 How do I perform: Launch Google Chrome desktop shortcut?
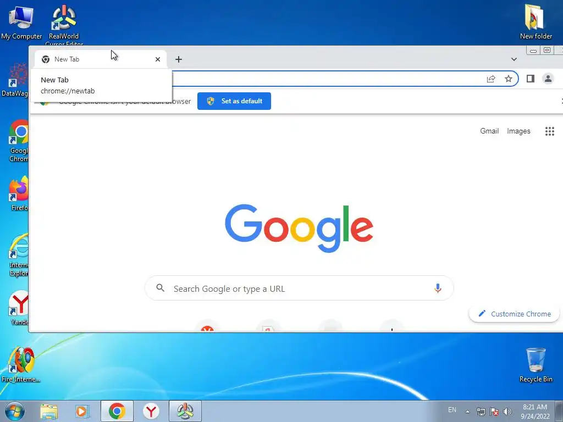pos(19,141)
